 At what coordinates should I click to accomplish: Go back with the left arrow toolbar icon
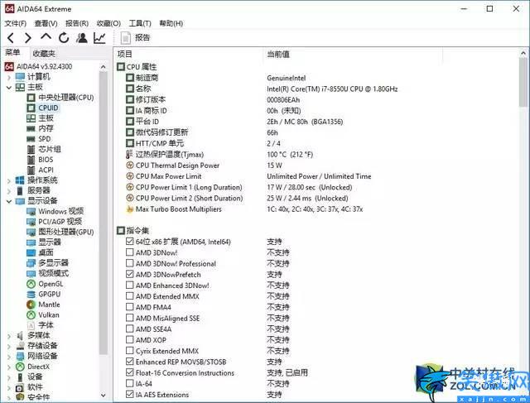[11, 38]
